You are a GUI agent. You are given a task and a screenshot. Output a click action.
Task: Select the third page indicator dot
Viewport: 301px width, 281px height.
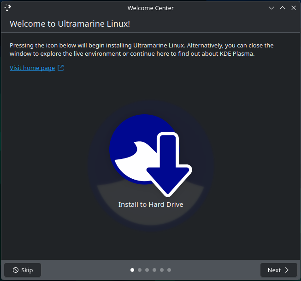click(147, 270)
